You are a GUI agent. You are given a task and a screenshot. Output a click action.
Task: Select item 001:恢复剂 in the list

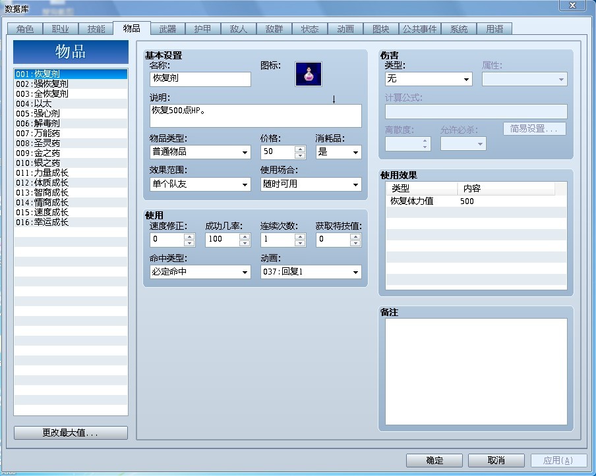[x=71, y=74]
